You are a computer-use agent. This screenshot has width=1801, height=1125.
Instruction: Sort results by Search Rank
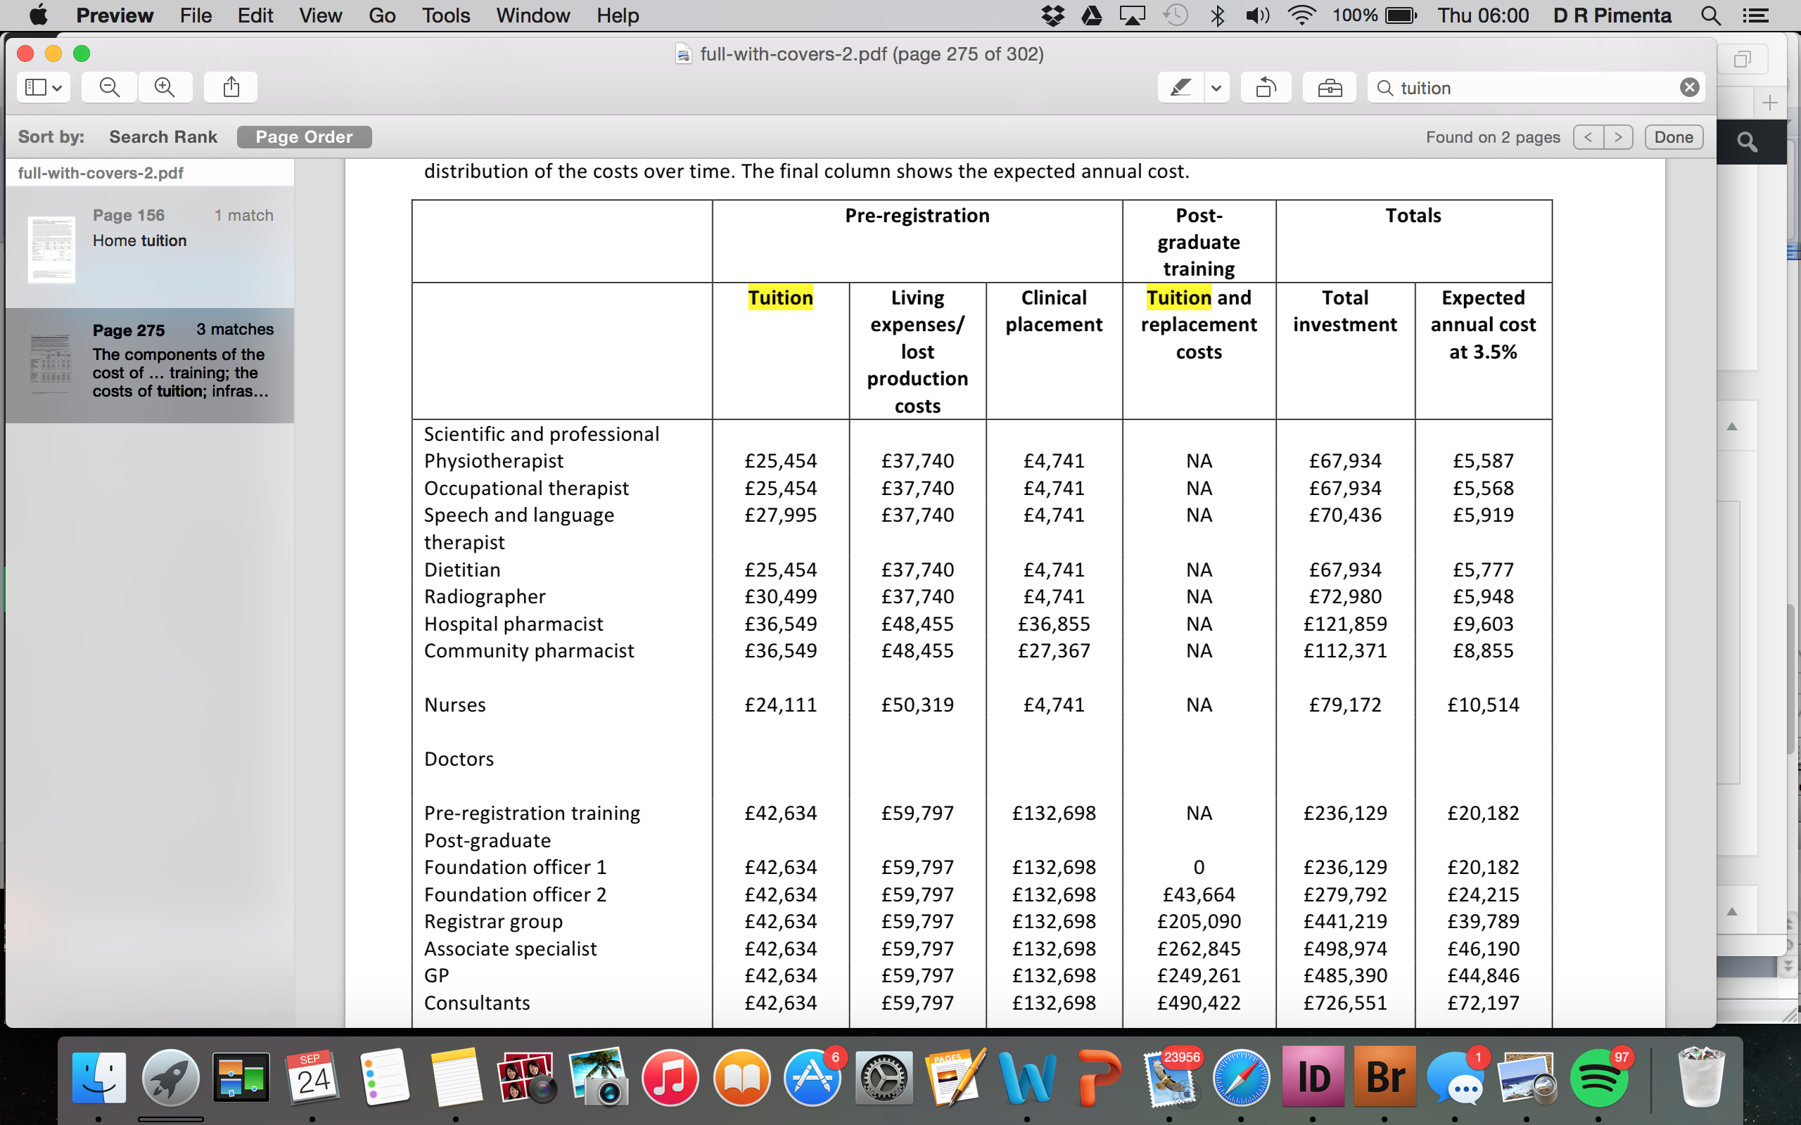pos(163,137)
